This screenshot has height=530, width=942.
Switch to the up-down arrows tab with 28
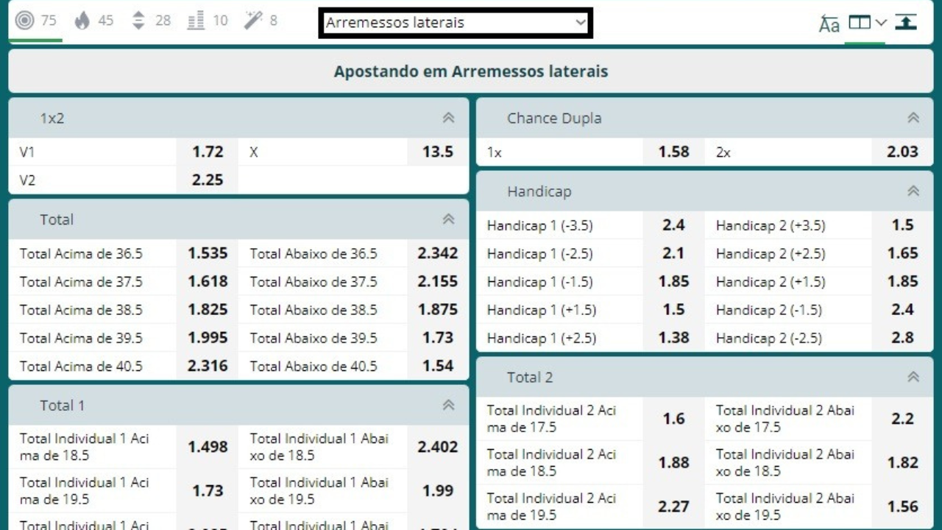pos(151,21)
